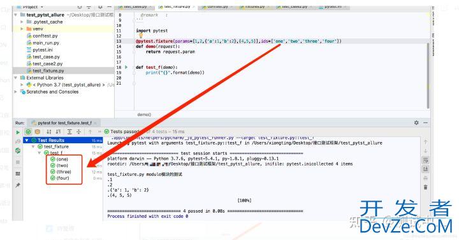
Task: Collapse the External Libraries node
Action: (x=16, y=78)
